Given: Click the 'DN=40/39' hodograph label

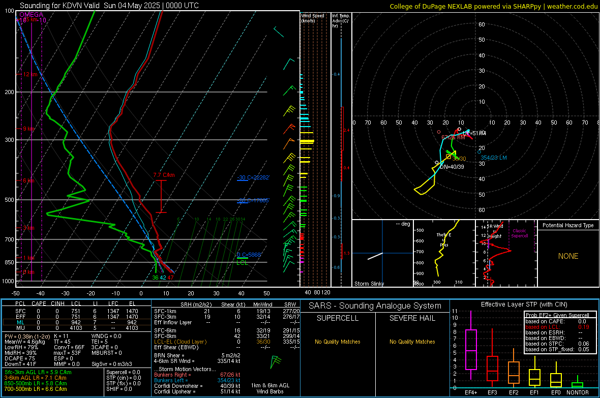Looking at the screenshot, I should point(452,167).
